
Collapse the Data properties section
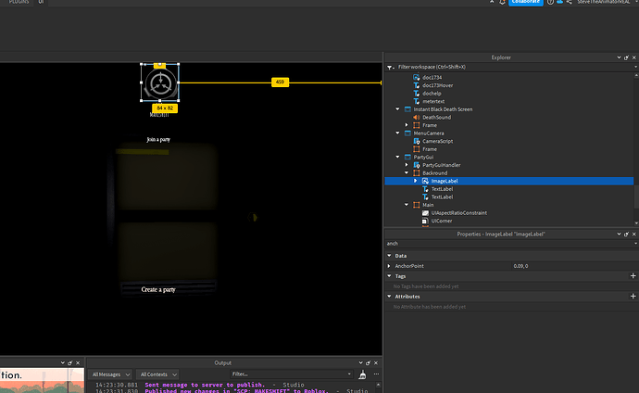coord(389,256)
